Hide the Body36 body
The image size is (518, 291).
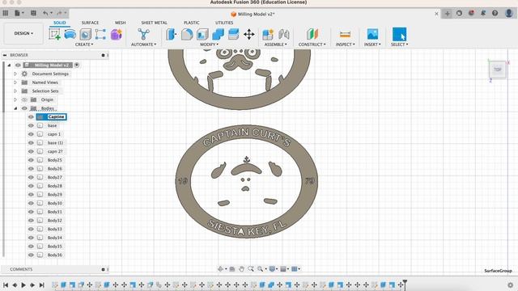coord(31,255)
